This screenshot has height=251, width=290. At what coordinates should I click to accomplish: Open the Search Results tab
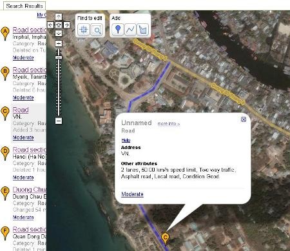(x=24, y=6)
